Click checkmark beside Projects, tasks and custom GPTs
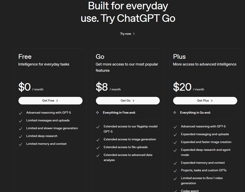The height and width of the screenshot is (192, 245). pyautogui.click(x=175, y=171)
